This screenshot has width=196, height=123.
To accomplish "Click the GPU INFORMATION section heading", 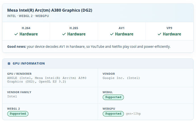I will (x=29, y=64).
